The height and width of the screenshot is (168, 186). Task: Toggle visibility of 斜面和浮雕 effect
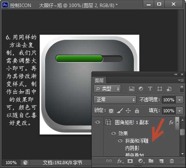(120, 141)
